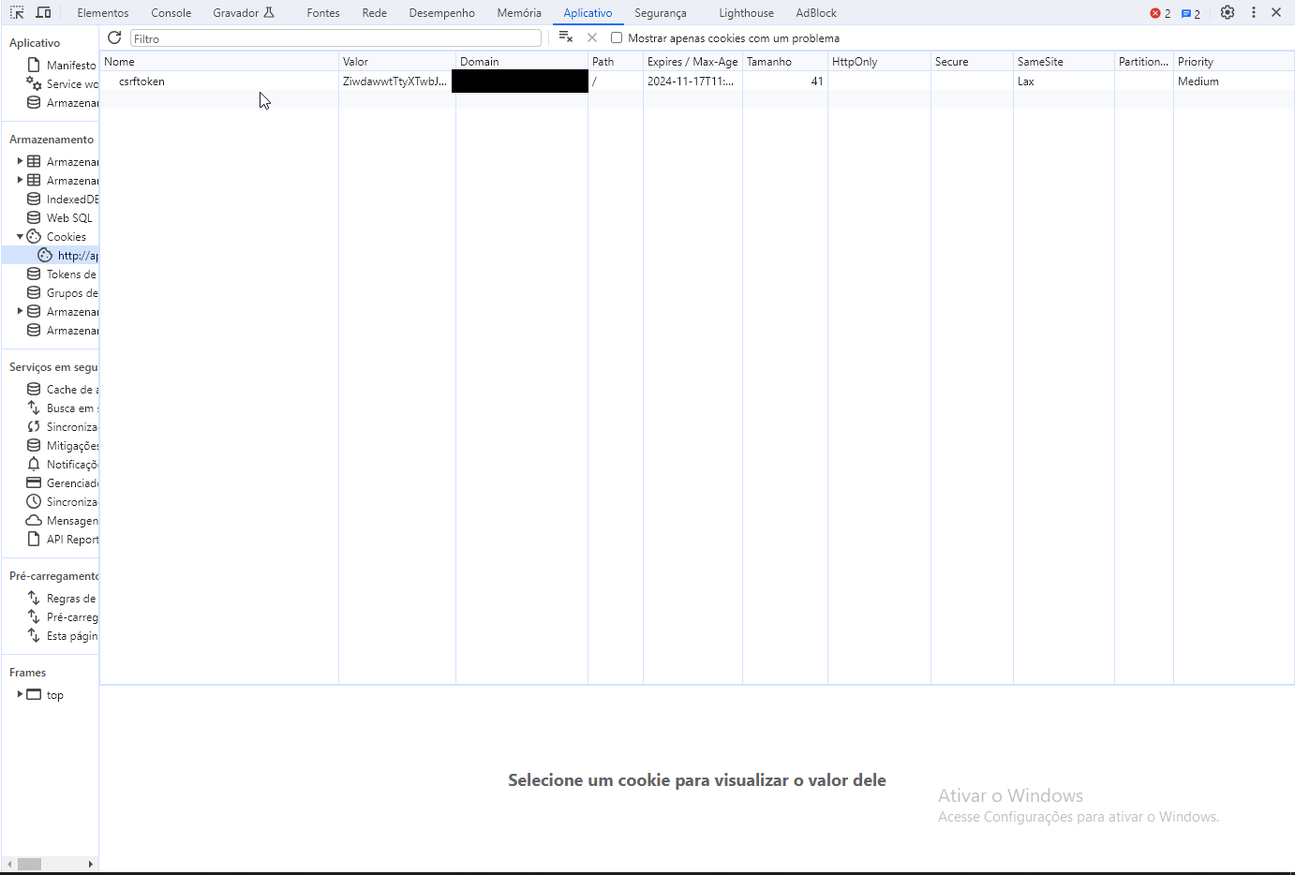Open DevTools settings gear
Image resolution: width=1295 pixels, height=875 pixels.
pyautogui.click(x=1228, y=13)
